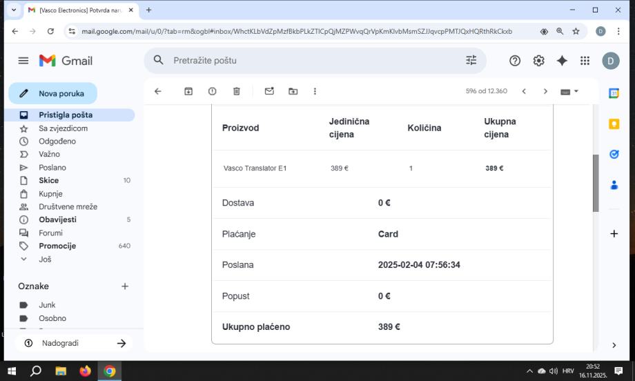635x381 pixels.
Task: Open Pristigla pošta inbox
Action: pyautogui.click(x=71, y=115)
